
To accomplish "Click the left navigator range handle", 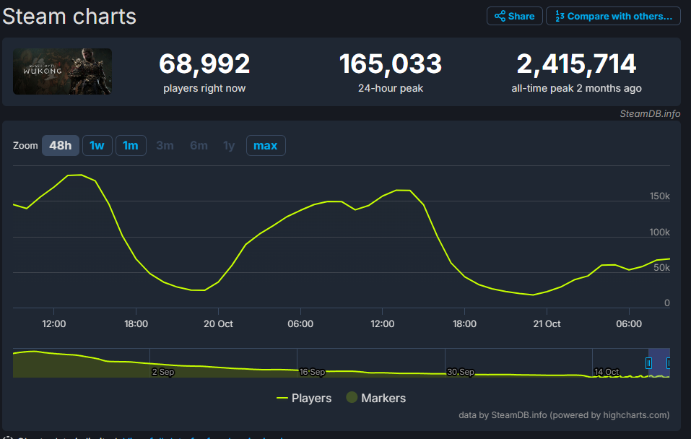I will [648, 362].
